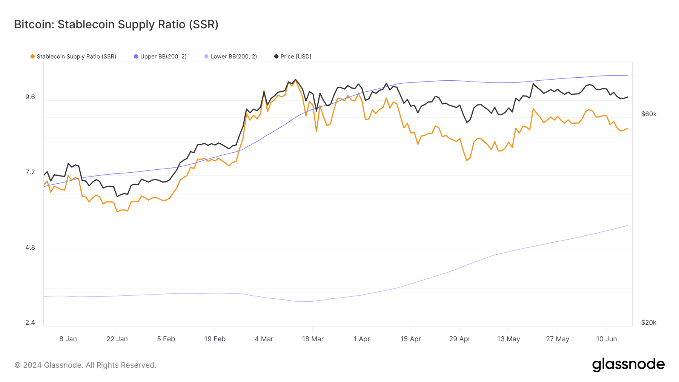Image resolution: width=679 pixels, height=382 pixels.
Task: Toggle the Stablecoin Supply Ratio (SSR) legend entry
Action: (74, 57)
